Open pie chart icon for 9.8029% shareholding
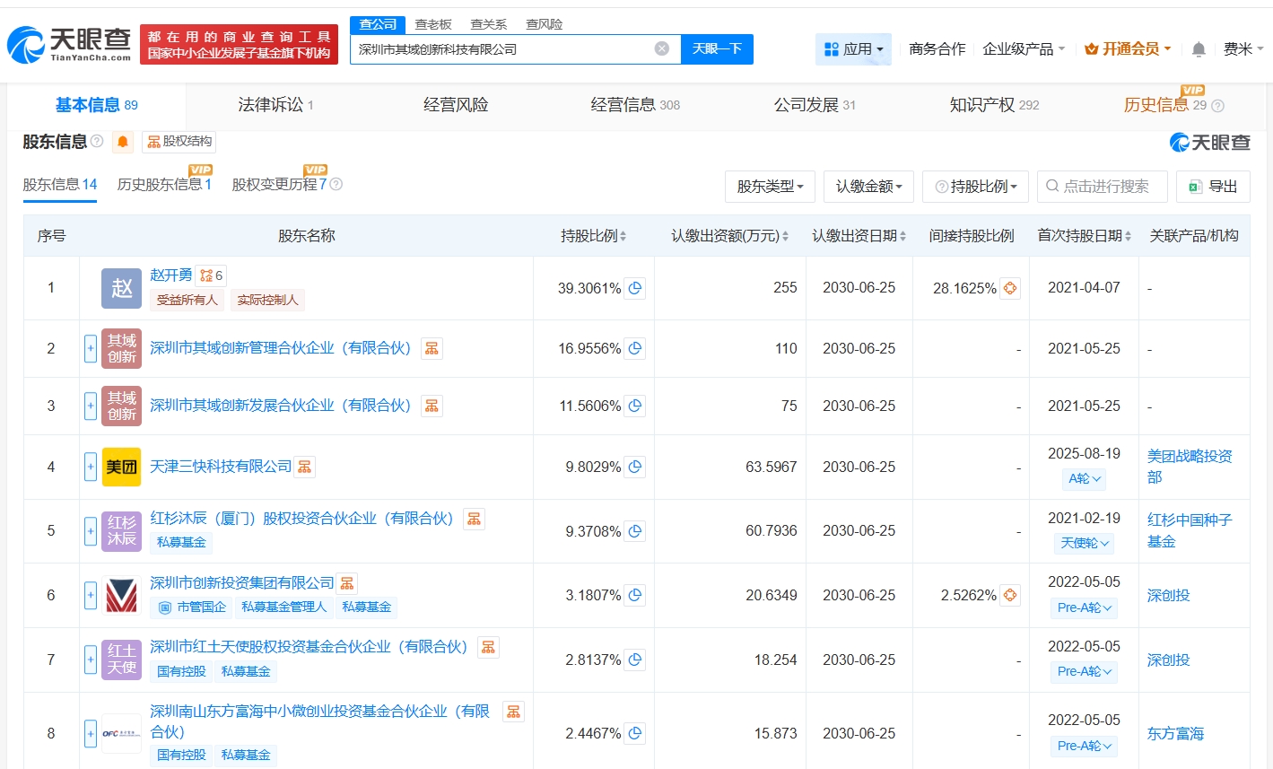Viewport: 1273px width, 769px height. (x=635, y=467)
